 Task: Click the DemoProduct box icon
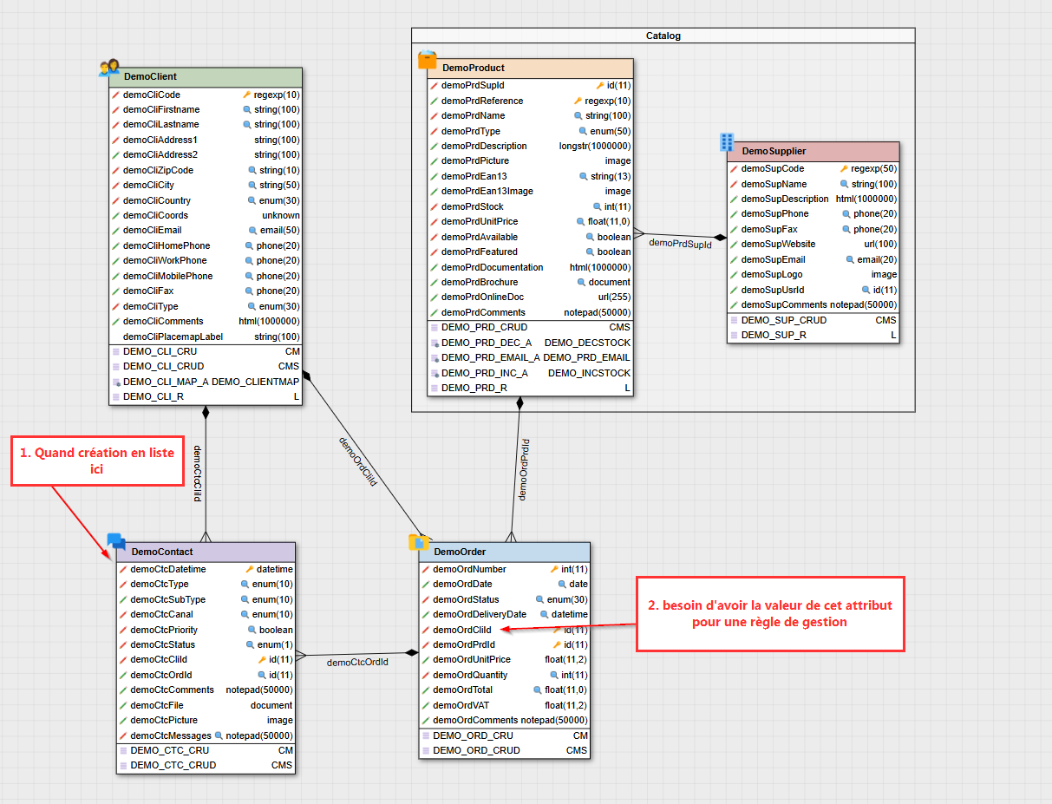point(427,60)
